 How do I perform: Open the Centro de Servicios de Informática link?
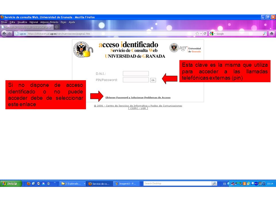138,106
